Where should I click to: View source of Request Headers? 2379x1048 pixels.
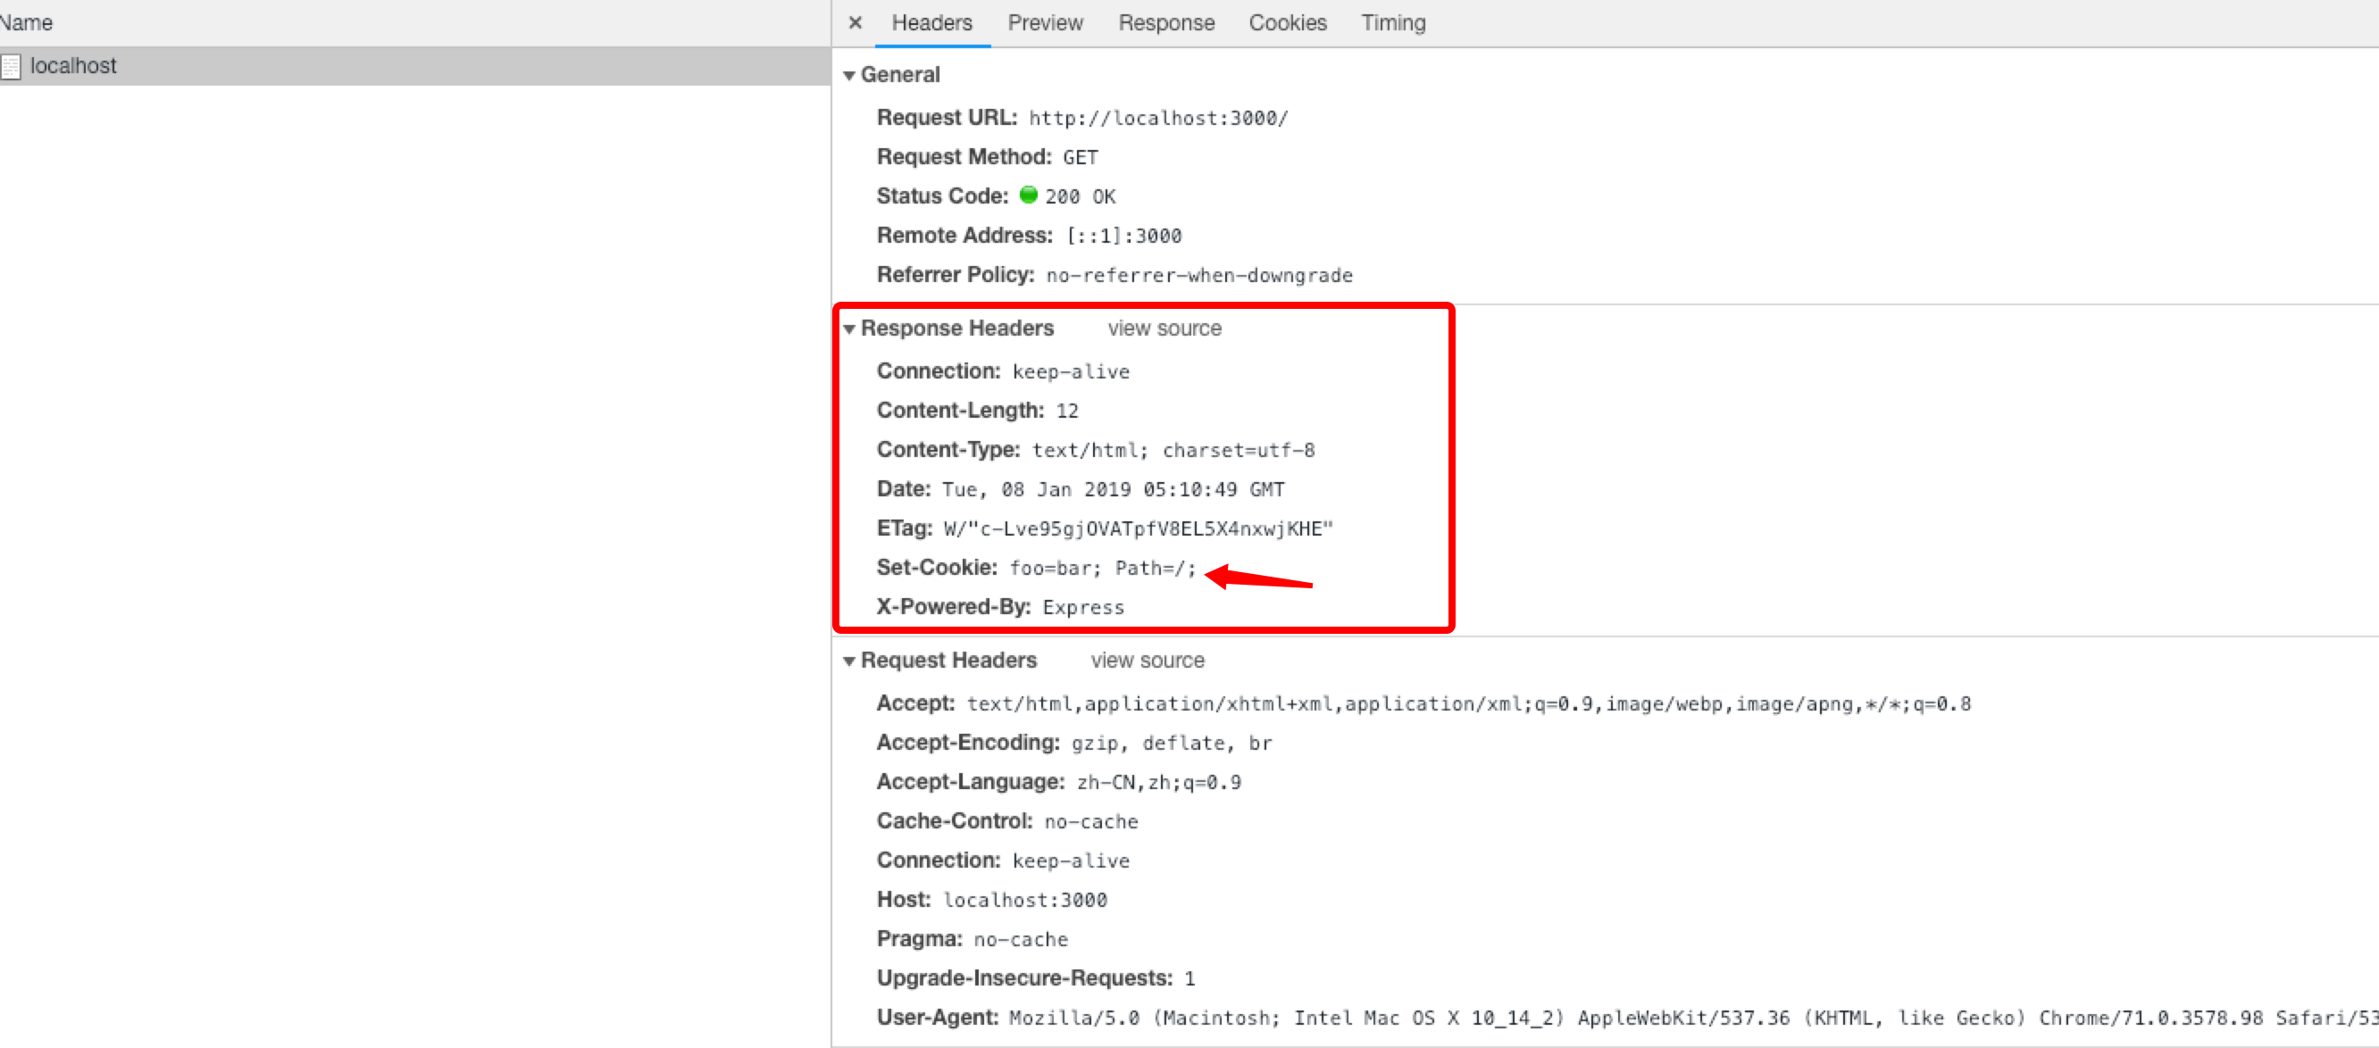click(x=1147, y=661)
